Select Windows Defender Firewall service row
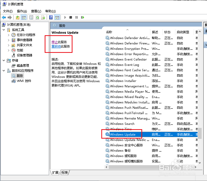This screenshot has height=181, width=207. [x=151, y=43]
